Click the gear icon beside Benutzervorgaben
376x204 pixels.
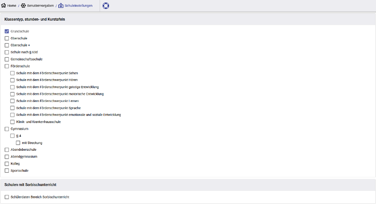pos(23,6)
